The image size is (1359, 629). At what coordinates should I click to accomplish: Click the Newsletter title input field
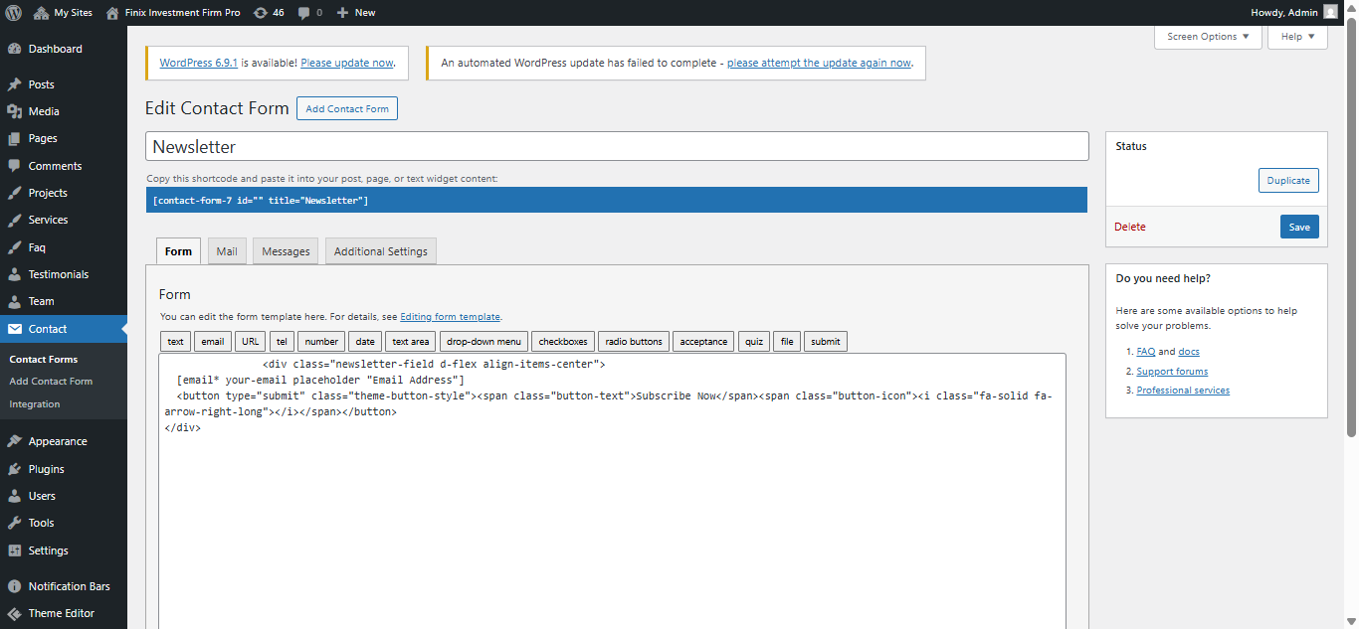pos(617,146)
